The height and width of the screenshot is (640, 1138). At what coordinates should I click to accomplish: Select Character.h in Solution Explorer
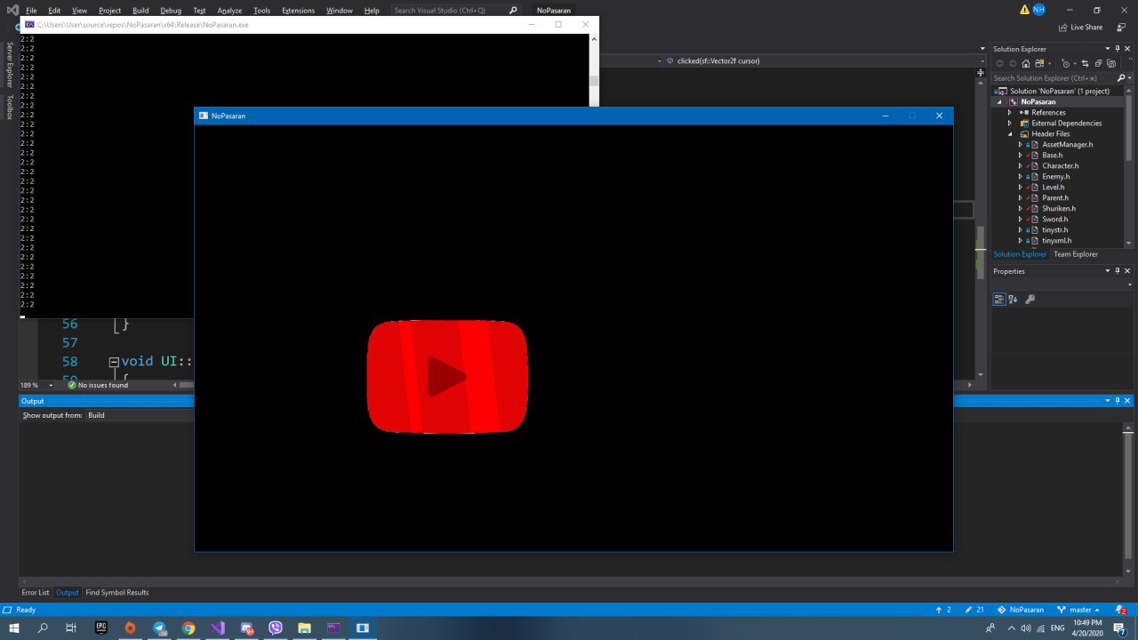tap(1061, 166)
